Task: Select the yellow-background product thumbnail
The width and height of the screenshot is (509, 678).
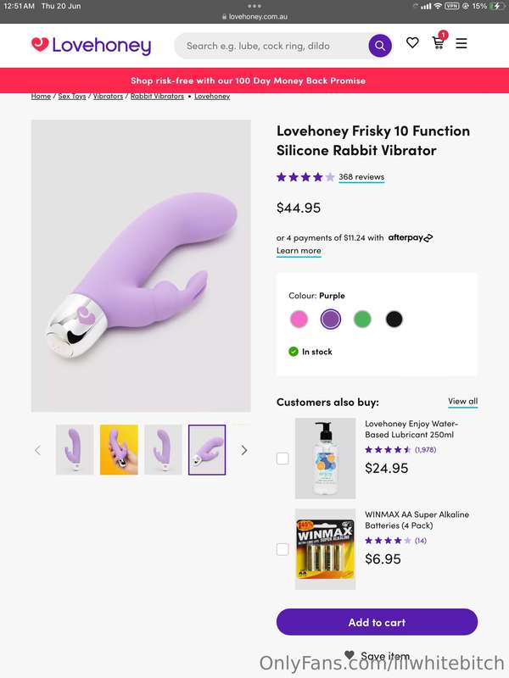Action: (119, 450)
